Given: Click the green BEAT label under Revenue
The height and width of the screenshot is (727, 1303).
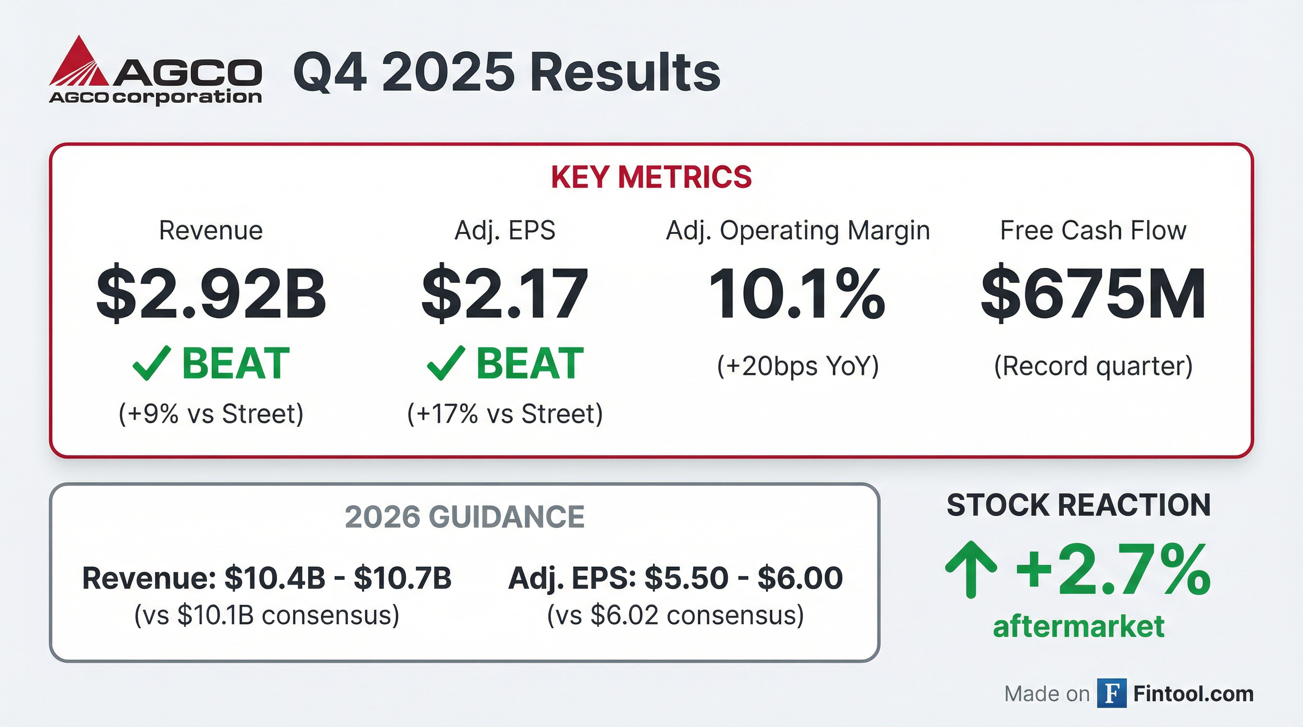Looking at the screenshot, I should 236,363.
